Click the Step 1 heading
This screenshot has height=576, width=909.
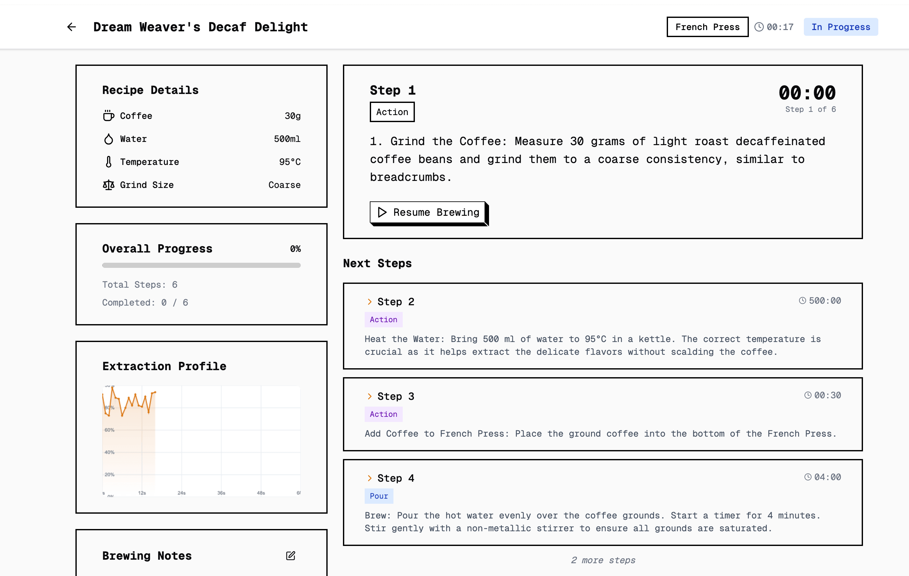pyautogui.click(x=392, y=90)
